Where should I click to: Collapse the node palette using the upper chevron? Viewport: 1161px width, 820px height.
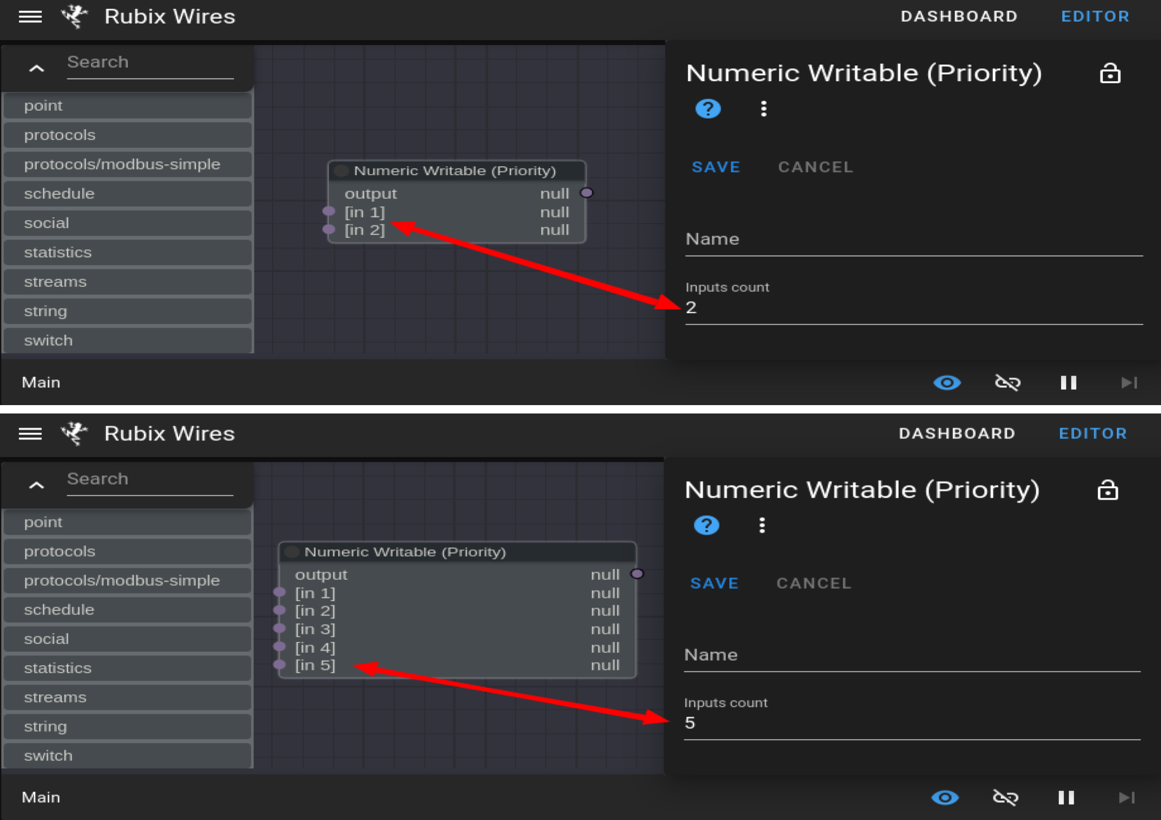(x=36, y=69)
